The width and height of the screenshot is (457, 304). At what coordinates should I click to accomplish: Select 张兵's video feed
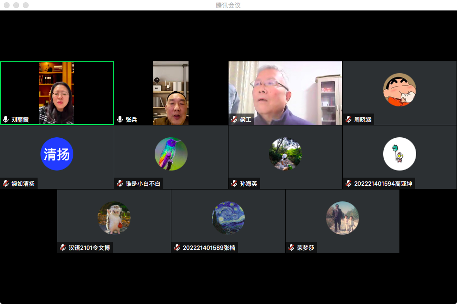(x=170, y=93)
